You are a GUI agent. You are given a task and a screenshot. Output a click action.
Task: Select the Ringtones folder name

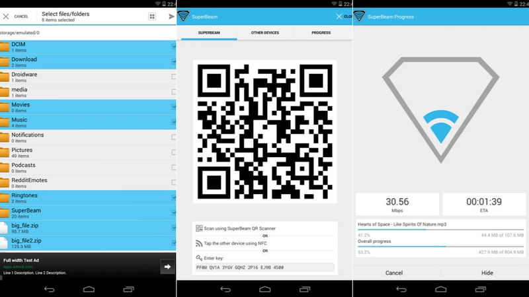(x=24, y=195)
